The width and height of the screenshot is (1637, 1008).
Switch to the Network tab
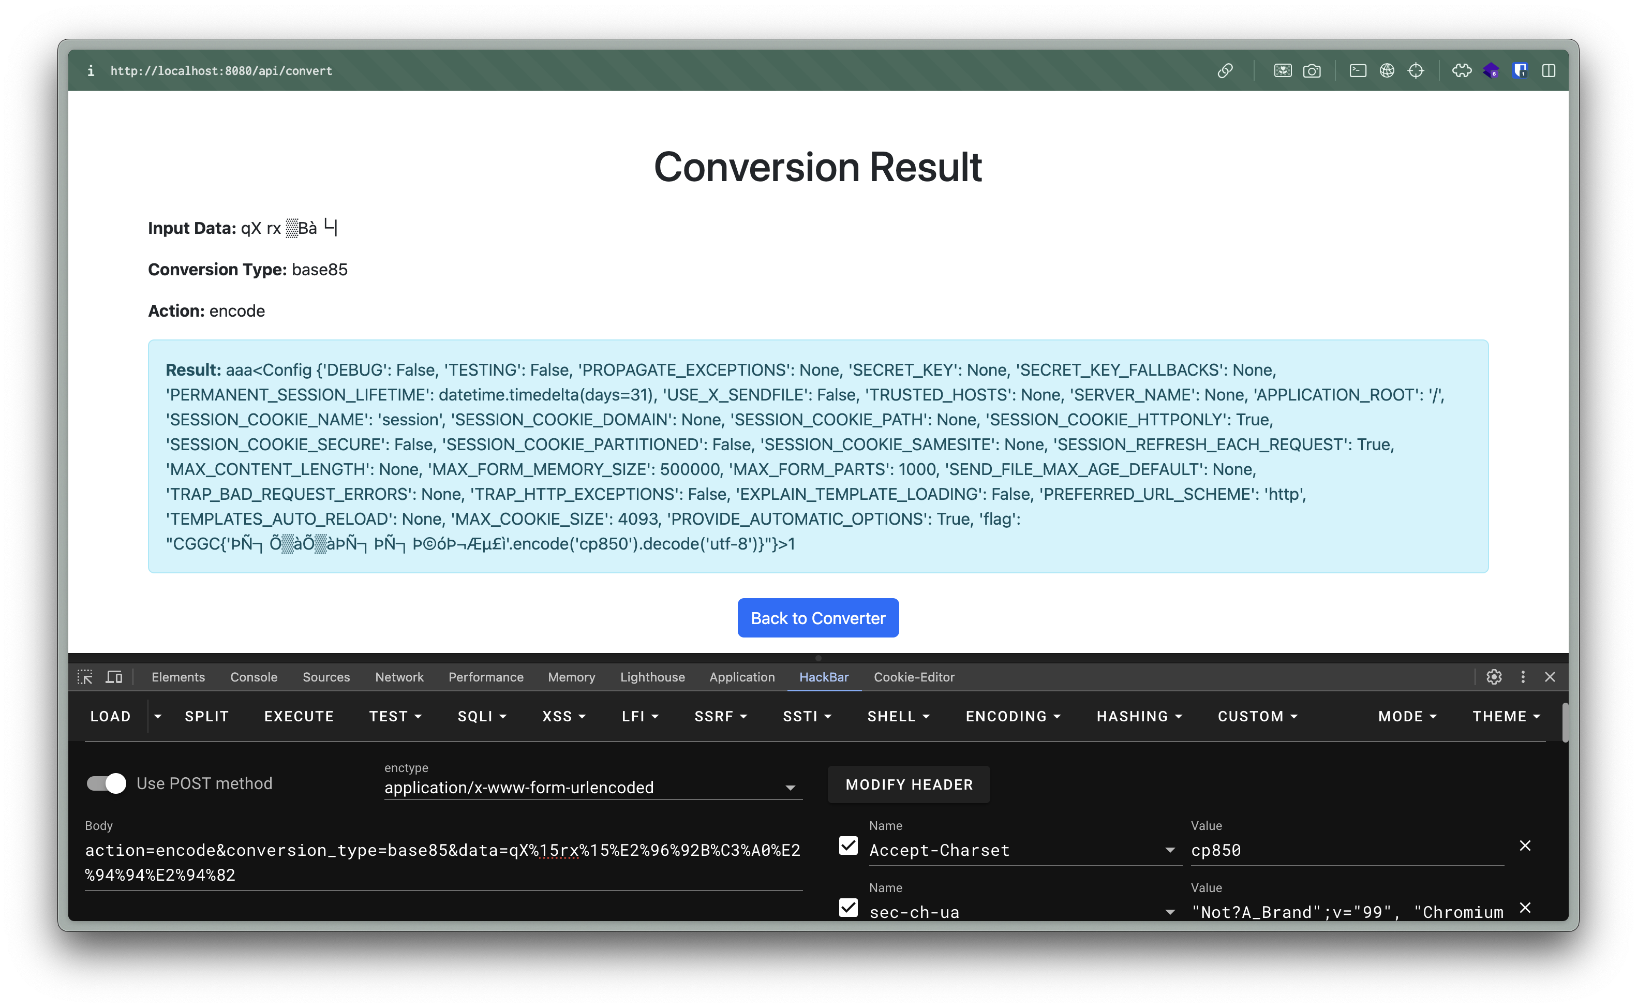coord(399,677)
